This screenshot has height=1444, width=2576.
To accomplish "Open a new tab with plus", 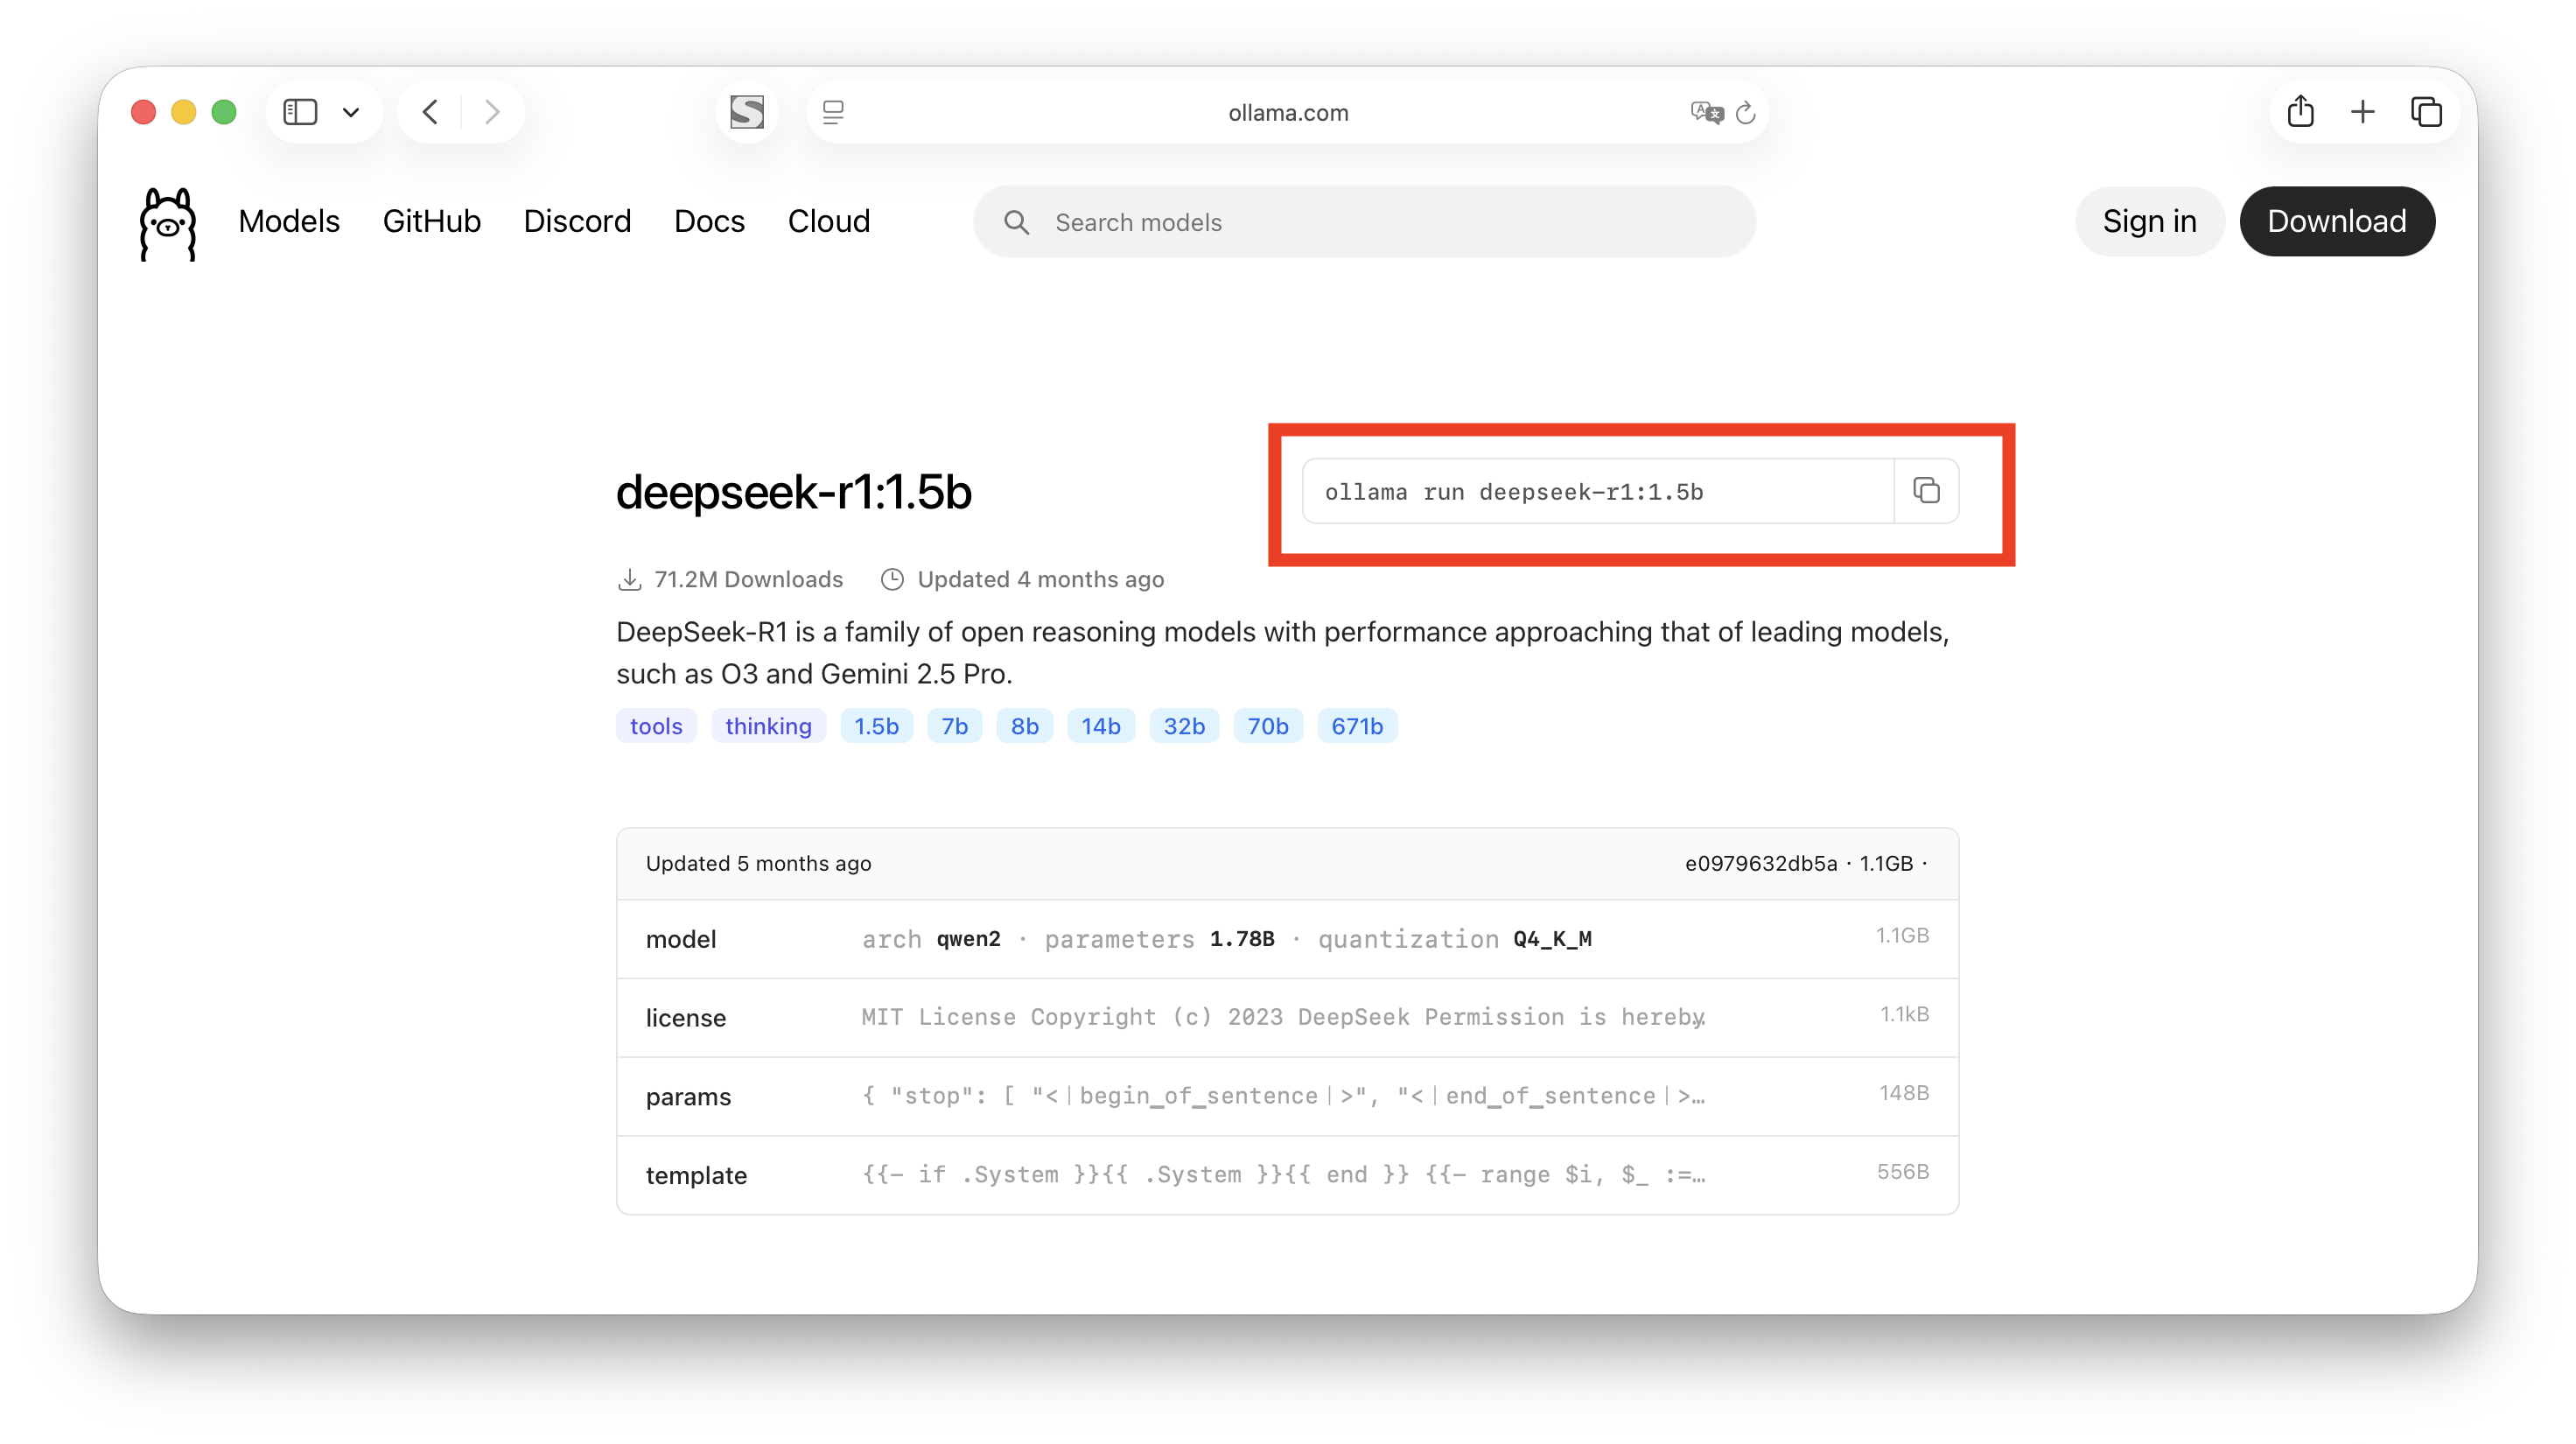I will [2362, 111].
